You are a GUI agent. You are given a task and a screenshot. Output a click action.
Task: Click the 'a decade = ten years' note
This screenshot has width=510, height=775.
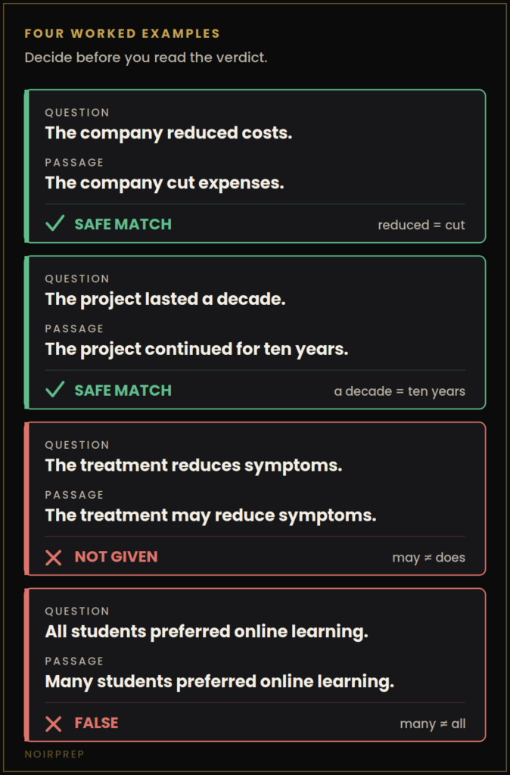400,391
